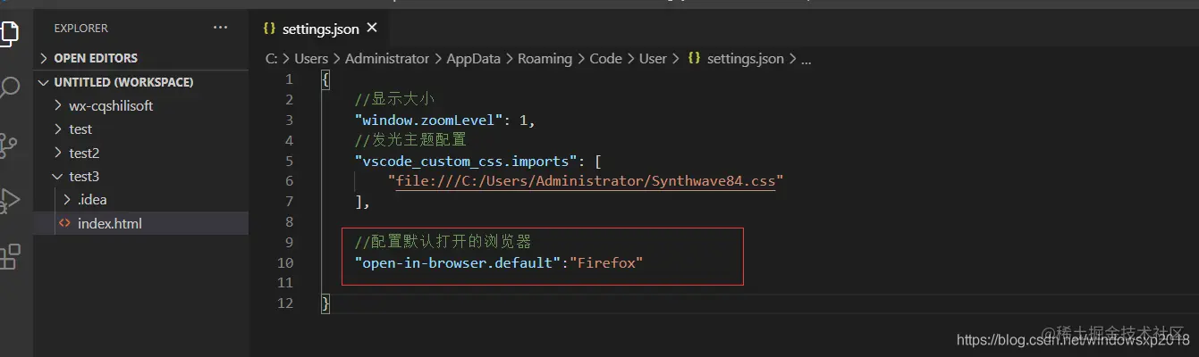The image size is (1199, 357).
Task: Click breadcrumb segment User
Action: [x=653, y=59]
